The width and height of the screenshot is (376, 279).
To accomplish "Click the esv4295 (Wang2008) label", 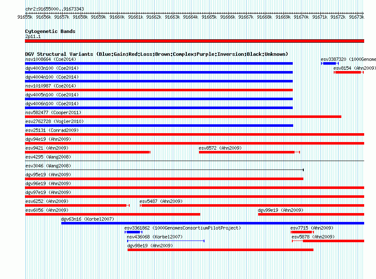I will point(48,157).
